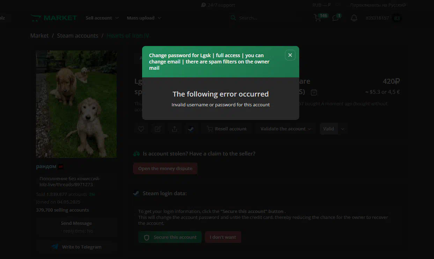Click the Valid status button
Image resolution: width=434 pixels, height=259 pixels.
329,129
